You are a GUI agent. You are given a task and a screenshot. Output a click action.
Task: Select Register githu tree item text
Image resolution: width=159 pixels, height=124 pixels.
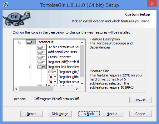69,77
